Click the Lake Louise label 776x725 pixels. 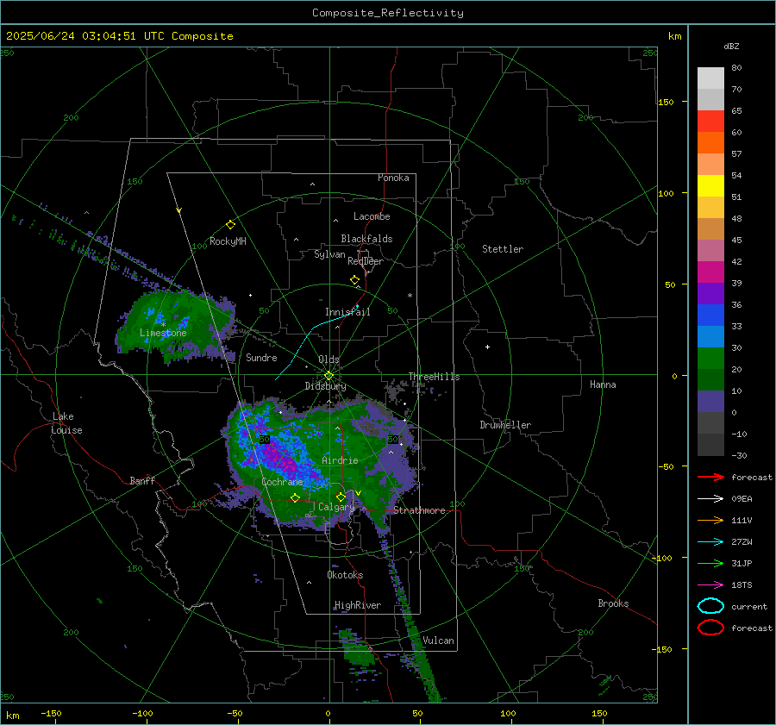(x=66, y=423)
